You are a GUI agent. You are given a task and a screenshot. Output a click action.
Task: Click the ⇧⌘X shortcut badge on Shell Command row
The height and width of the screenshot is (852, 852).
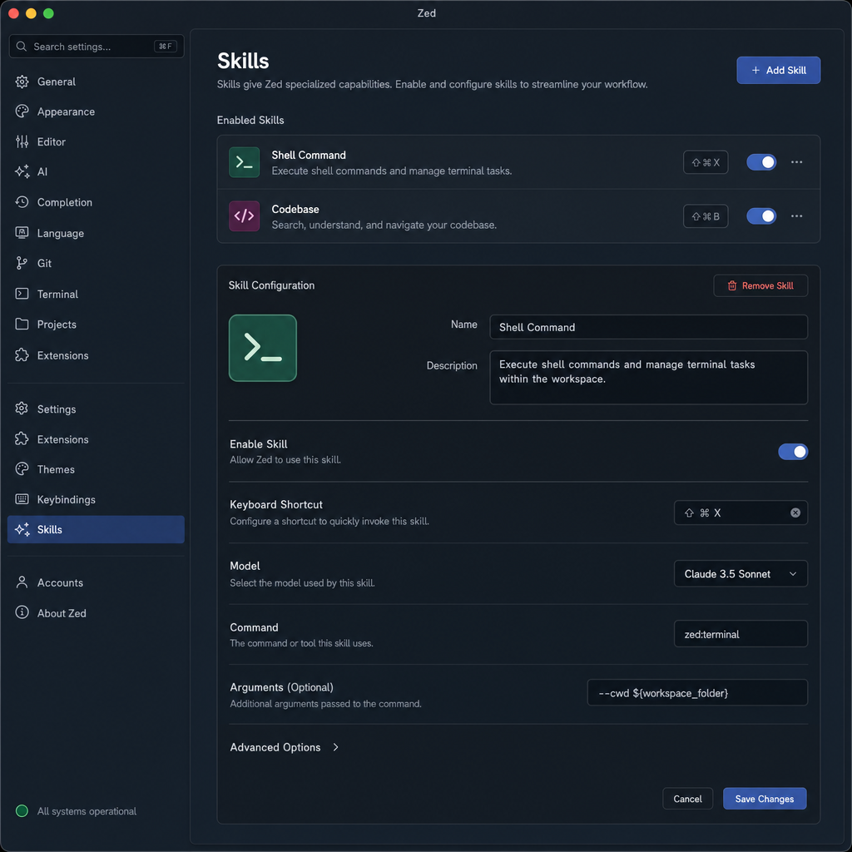click(706, 162)
